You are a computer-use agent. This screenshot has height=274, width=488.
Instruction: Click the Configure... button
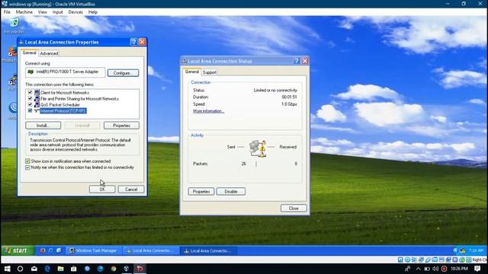123,73
